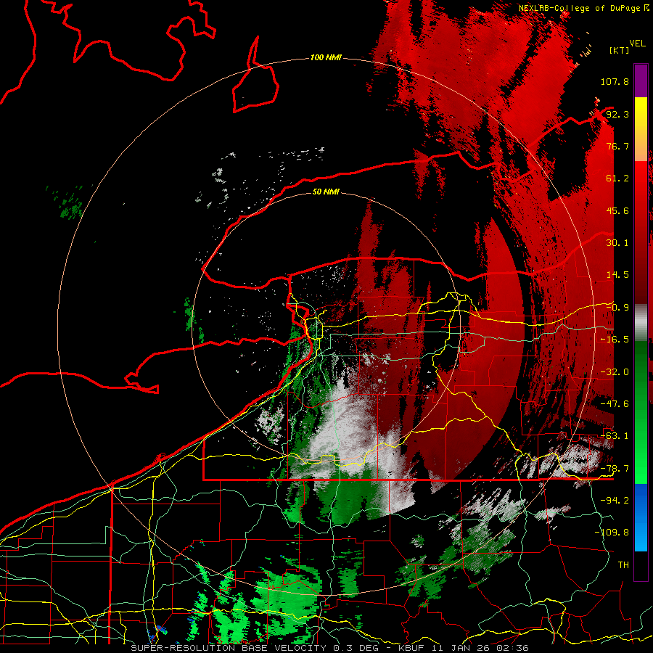Click the -78.7 value on velocity scale
The width and height of the screenshot is (653, 653).
pyautogui.click(x=615, y=469)
